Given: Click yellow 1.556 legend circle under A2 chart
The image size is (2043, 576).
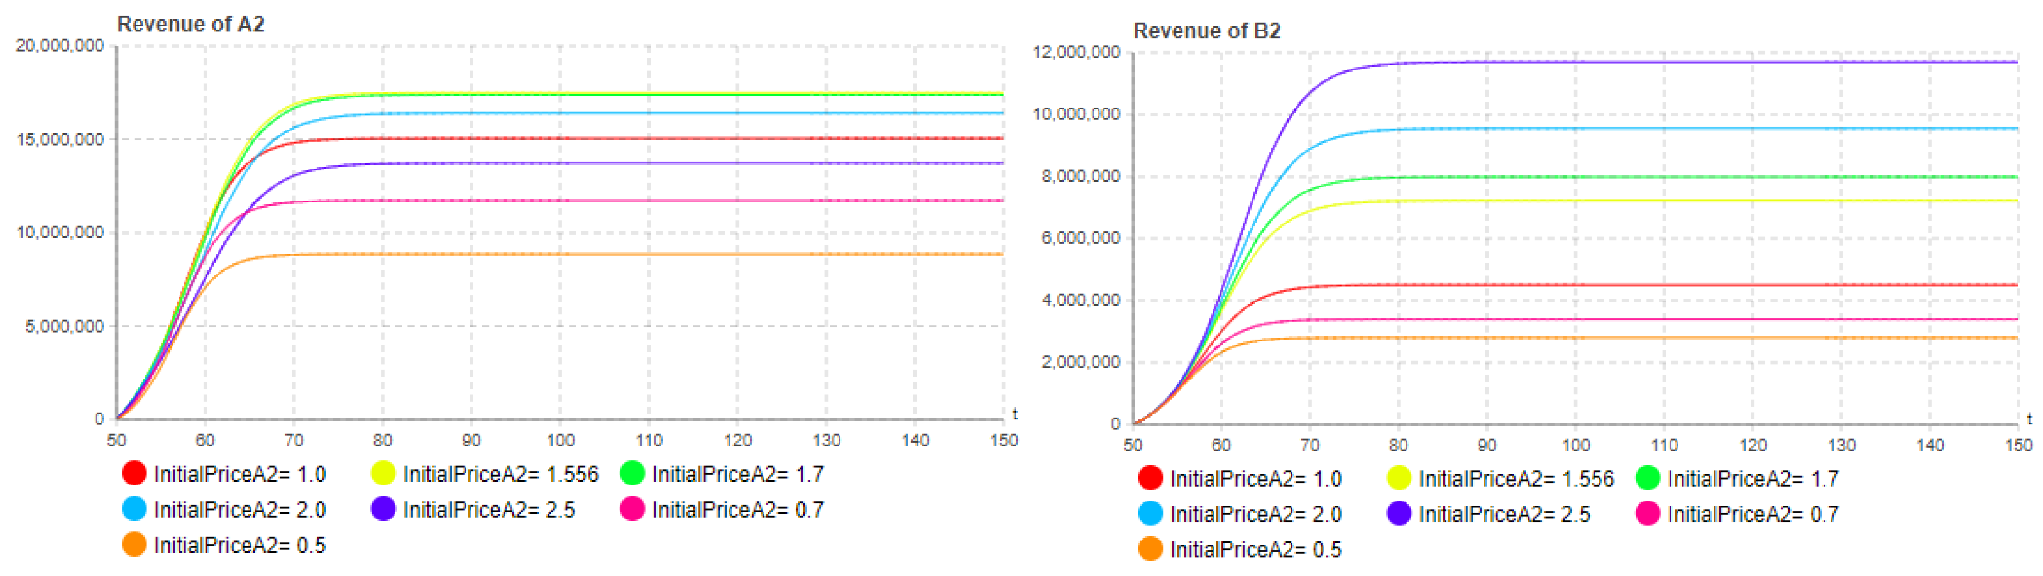Looking at the screenshot, I should click(x=383, y=474).
